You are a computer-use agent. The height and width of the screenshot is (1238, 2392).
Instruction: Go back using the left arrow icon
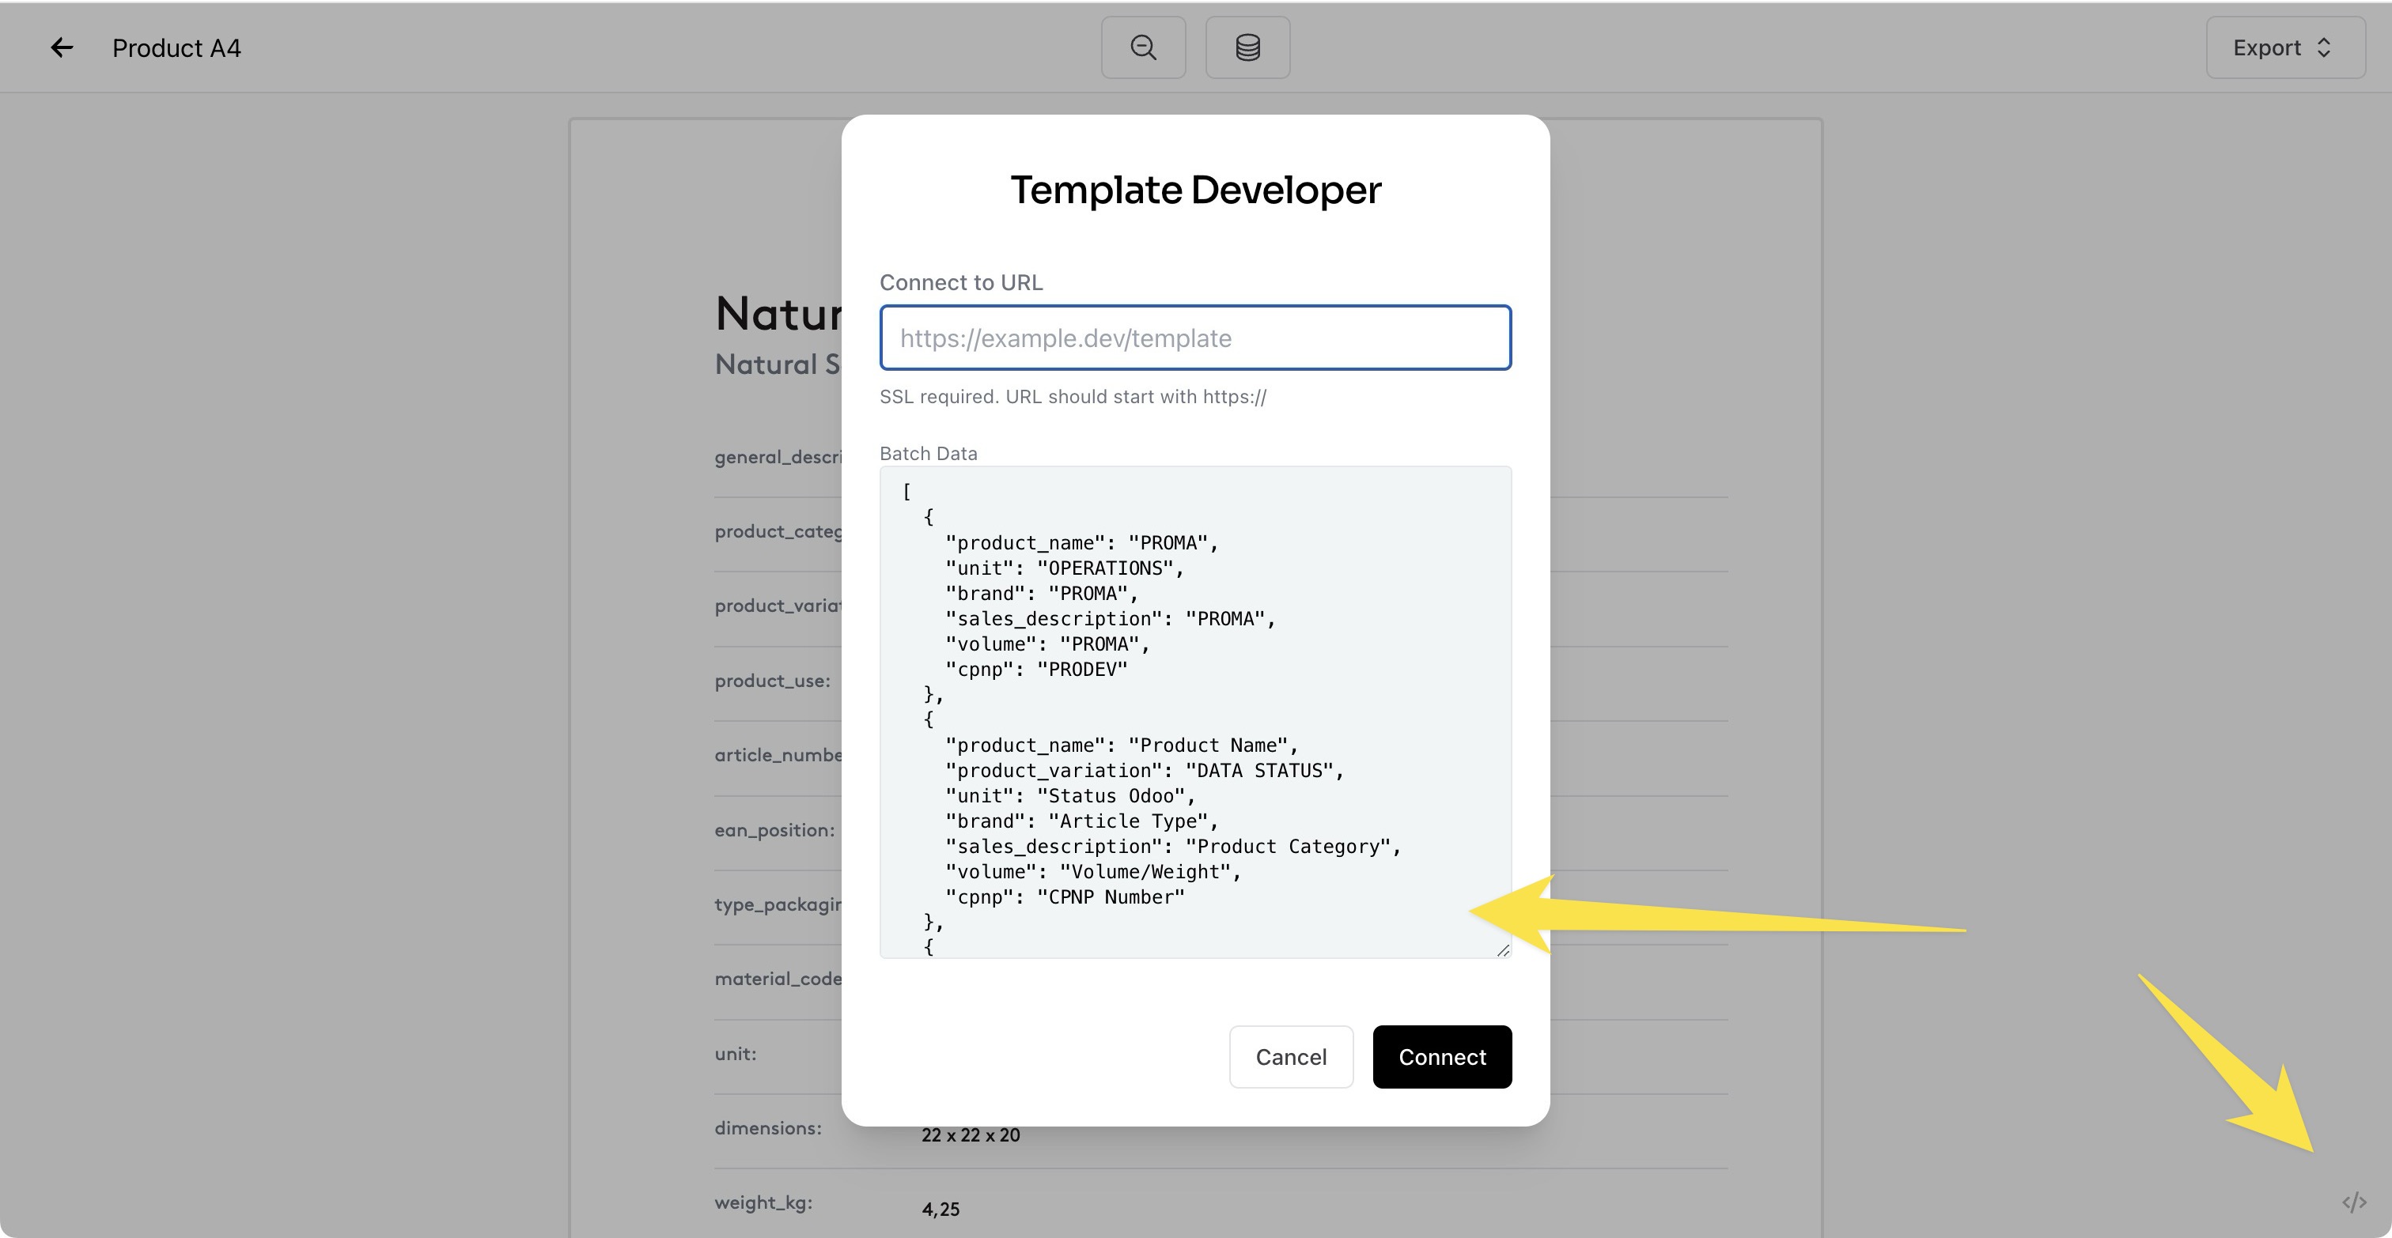(x=61, y=47)
